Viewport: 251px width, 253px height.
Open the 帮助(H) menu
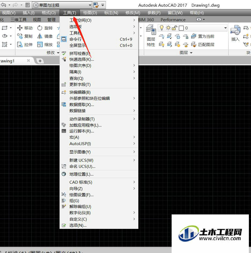pos(197,13)
